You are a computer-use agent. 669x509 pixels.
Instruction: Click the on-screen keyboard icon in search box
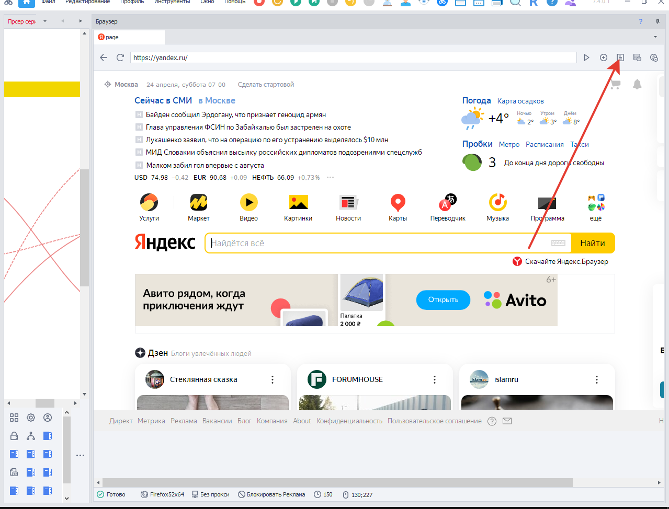click(x=558, y=243)
